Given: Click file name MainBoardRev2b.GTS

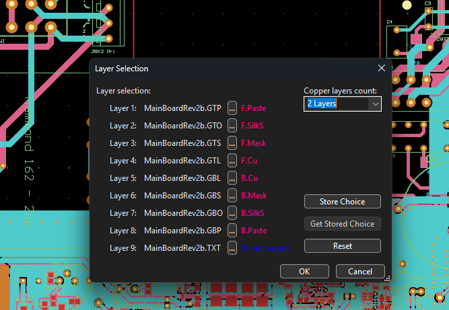Looking at the screenshot, I should tap(182, 143).
